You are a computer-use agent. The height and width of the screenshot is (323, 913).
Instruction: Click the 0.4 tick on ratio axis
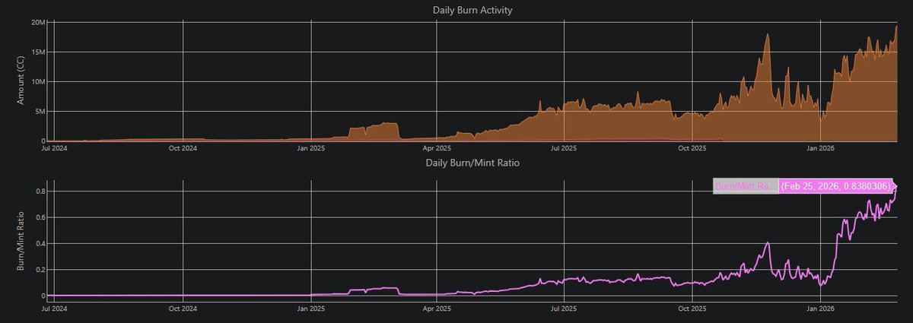click(x=39, y=243)
